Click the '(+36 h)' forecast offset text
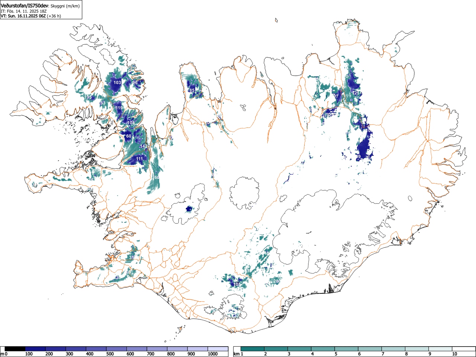Image resolution: width=476 pixels, height=357 pixels. (54, 16)
